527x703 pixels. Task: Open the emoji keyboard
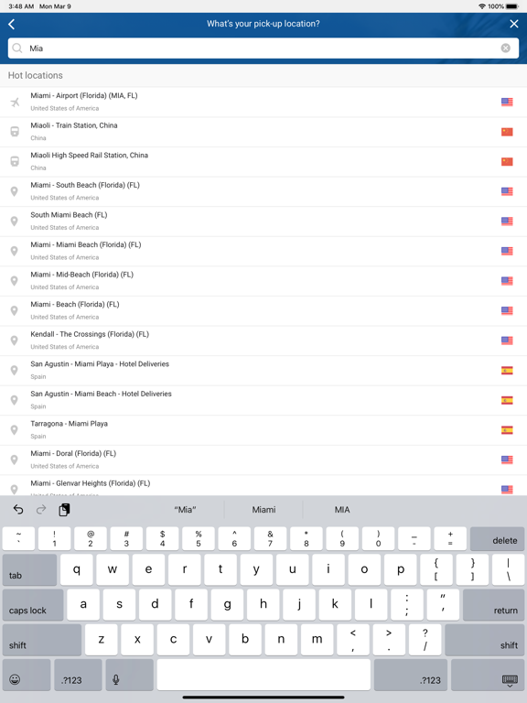[x=27, y=675]
